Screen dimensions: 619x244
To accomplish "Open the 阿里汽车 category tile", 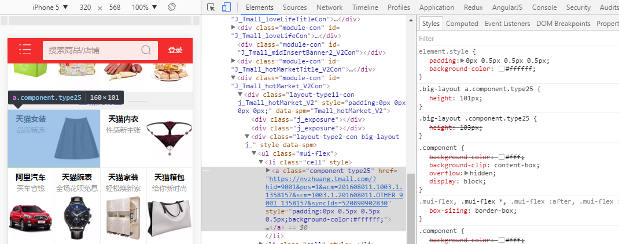I will (x=31, y=206).
